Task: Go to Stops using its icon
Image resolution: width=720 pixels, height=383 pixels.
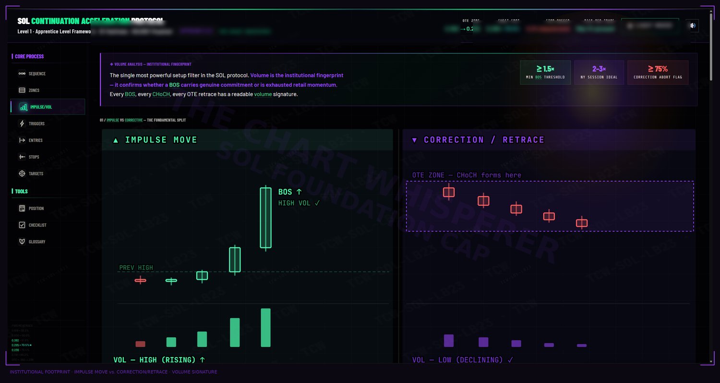Action: pyautogui.click(x=22, y=157)
